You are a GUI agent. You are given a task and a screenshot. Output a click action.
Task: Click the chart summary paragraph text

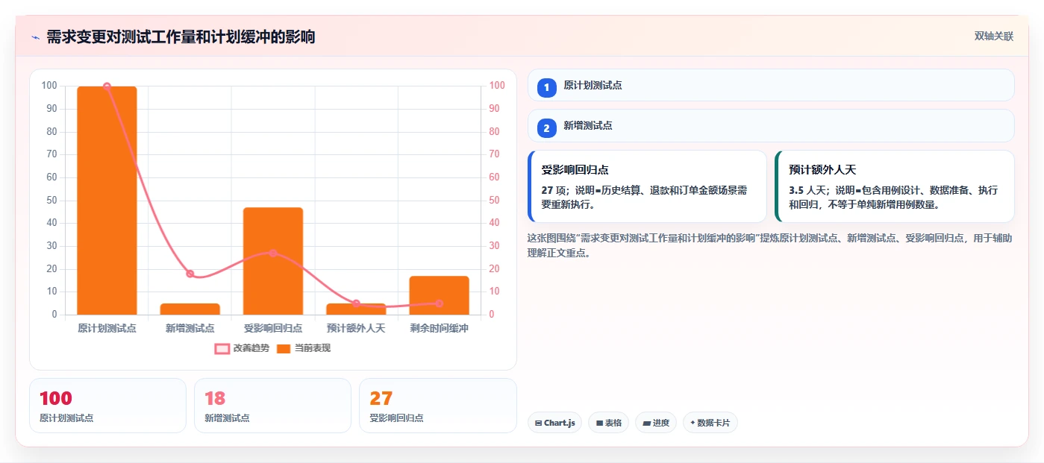pyautogui.click(x=769, y=245)
